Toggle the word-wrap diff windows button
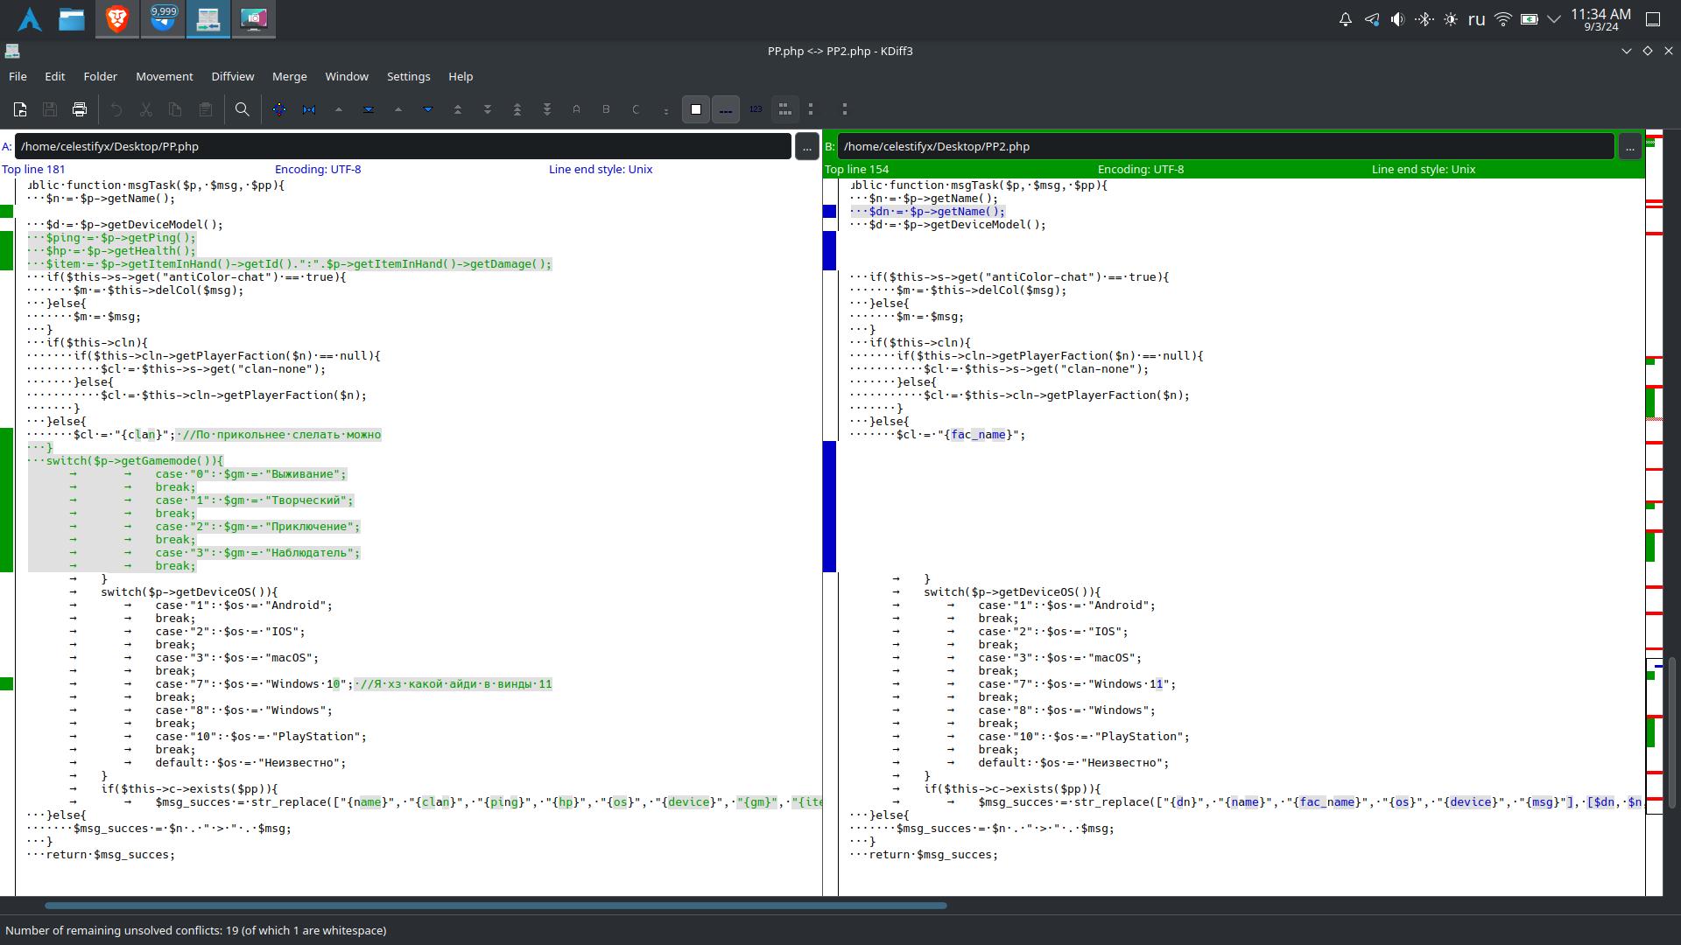 785,109
